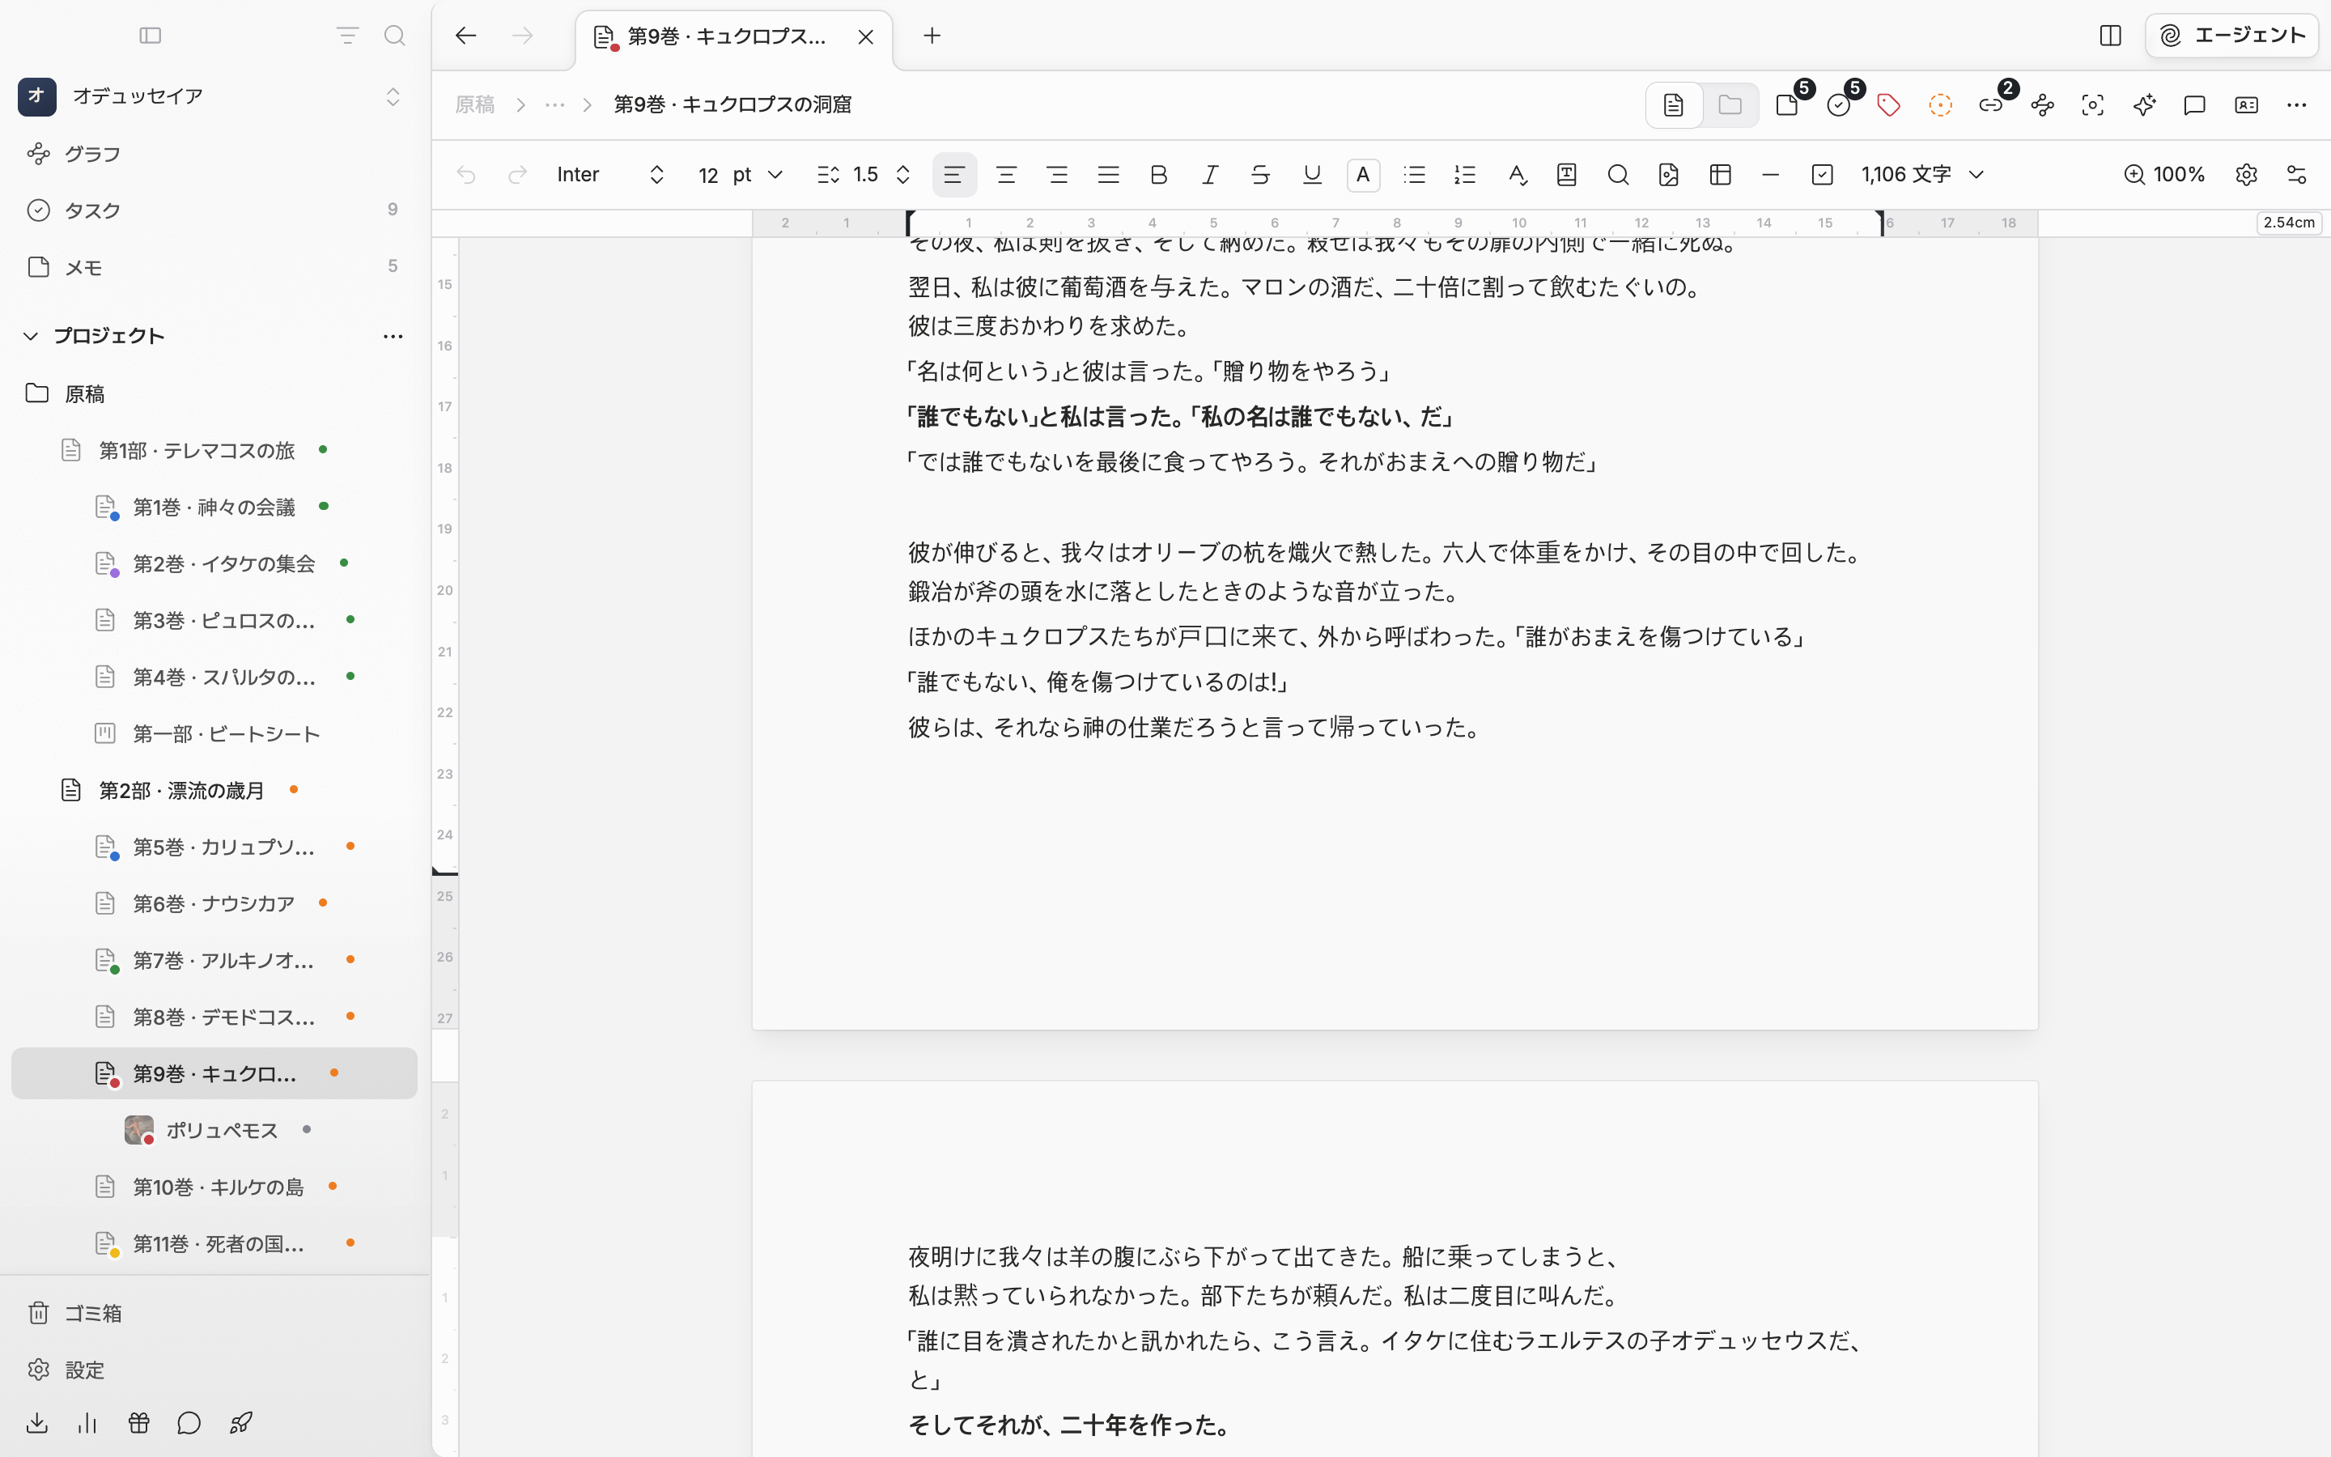Collapse the プロジェクト section
This screenshot has height=1457, width=2331.
(x=31, y=336)
